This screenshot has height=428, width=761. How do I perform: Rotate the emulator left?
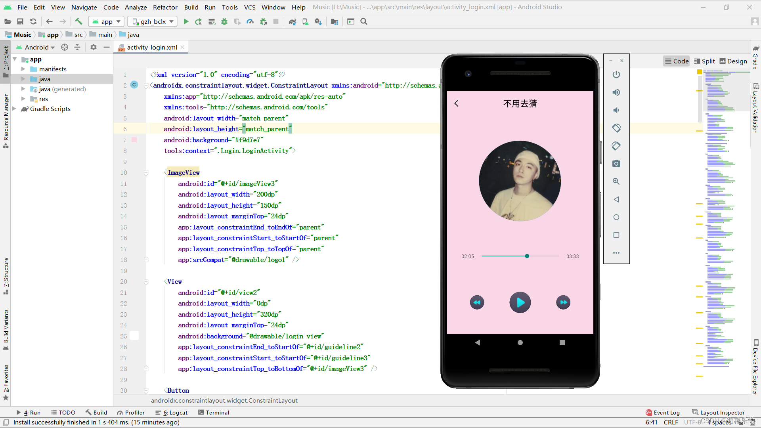coord(616,128)
